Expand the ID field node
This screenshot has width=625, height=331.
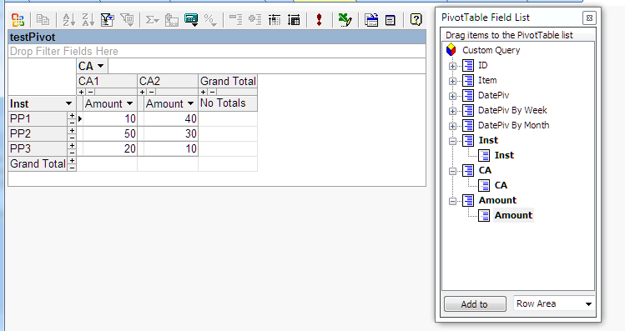point(452,66)
